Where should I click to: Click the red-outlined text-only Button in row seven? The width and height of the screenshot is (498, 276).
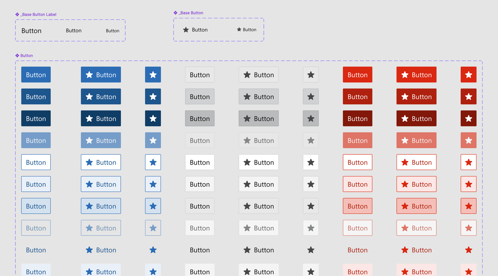(x=357, y=206)
